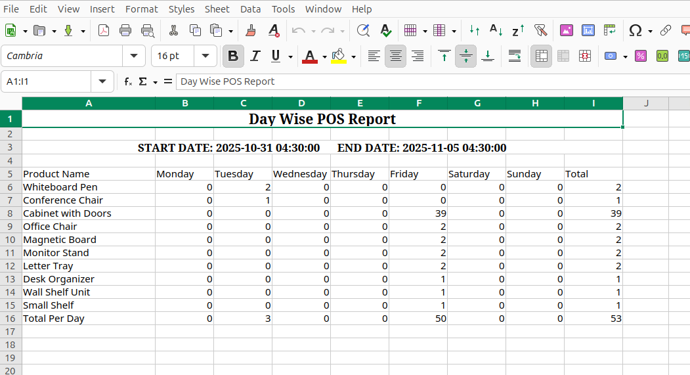Open Find and Replace
The height and width of the screenshot is (375, 690).
click(x=363, y=31)
